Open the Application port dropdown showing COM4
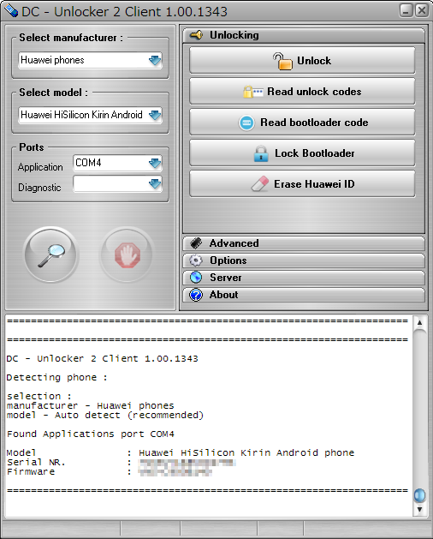The height and width of the screenshot is (539, 433). point(117,163)
